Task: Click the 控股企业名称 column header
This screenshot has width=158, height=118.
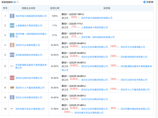Action: tap(29, 8)
